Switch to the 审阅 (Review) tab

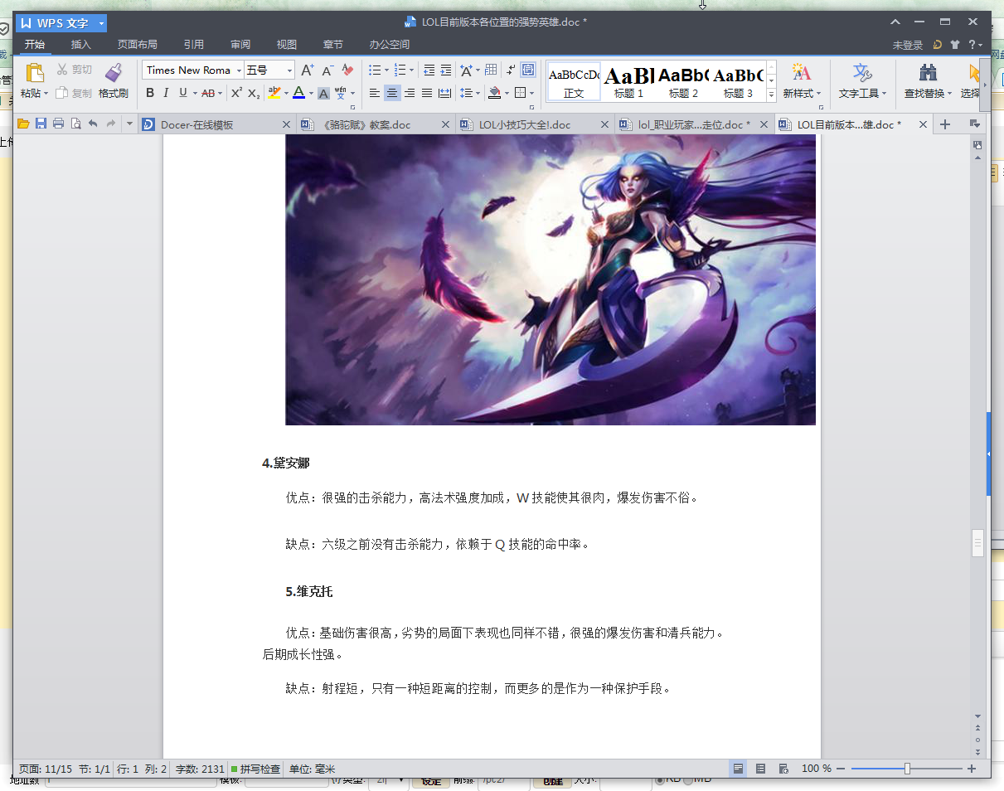240,45
